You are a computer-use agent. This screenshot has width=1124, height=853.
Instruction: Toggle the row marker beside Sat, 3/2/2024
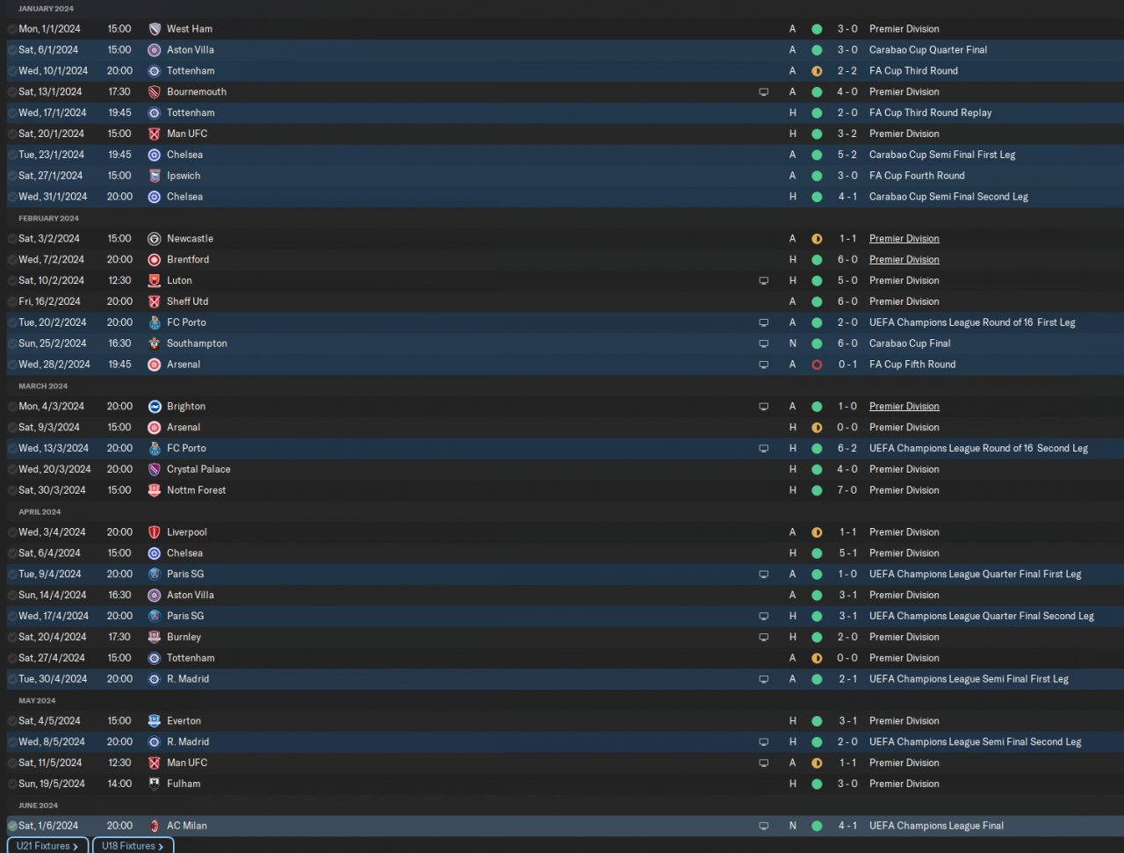(12, 239)
